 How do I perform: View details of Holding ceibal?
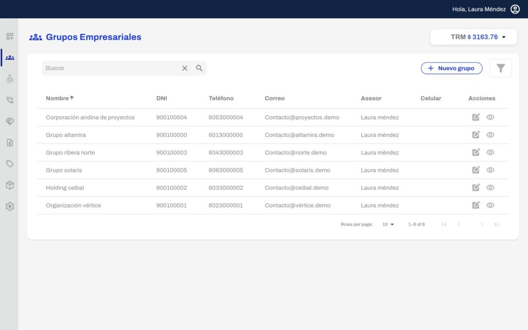click(490, 188)
